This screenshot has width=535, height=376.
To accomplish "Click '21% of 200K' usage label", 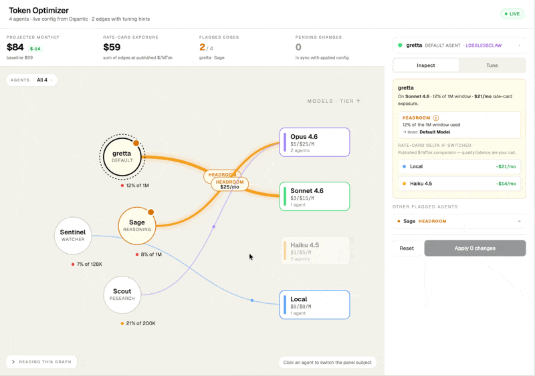I will click(140, 323).
